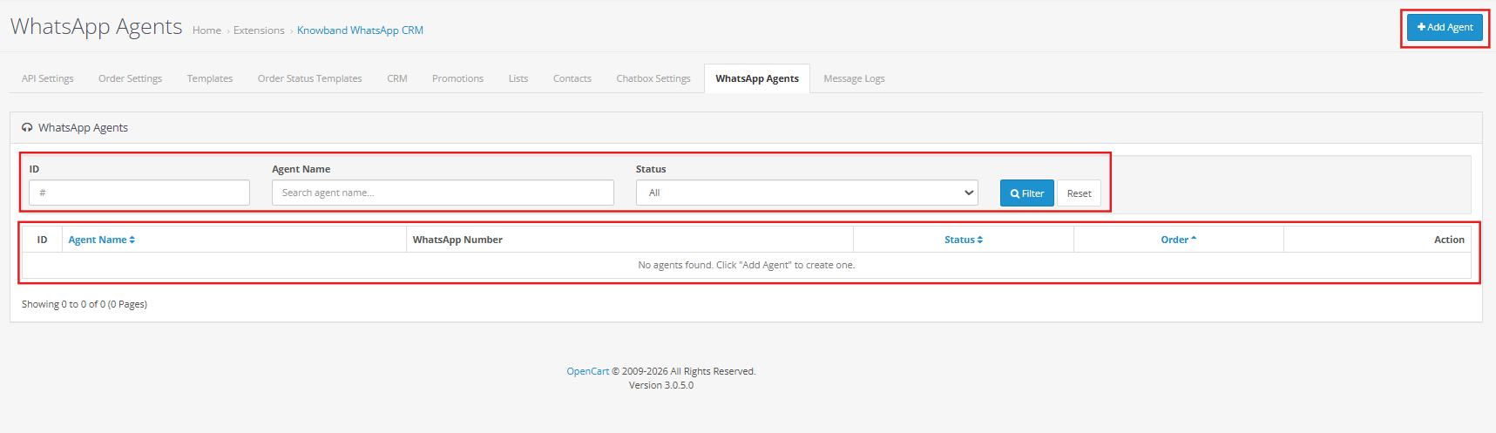Open the Message Logs tab

point(854,78)
